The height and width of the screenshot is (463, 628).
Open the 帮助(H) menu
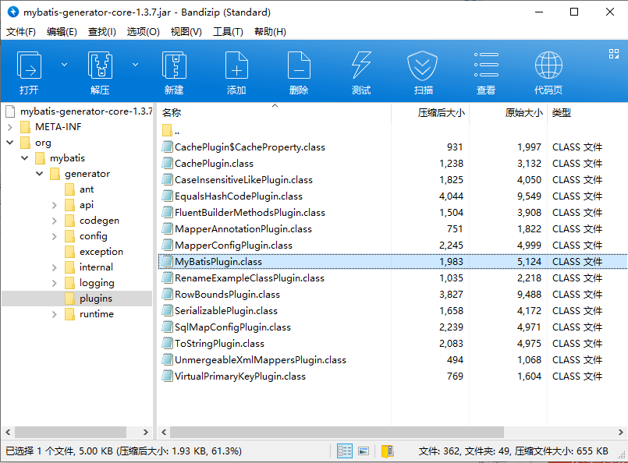(270, 32)
